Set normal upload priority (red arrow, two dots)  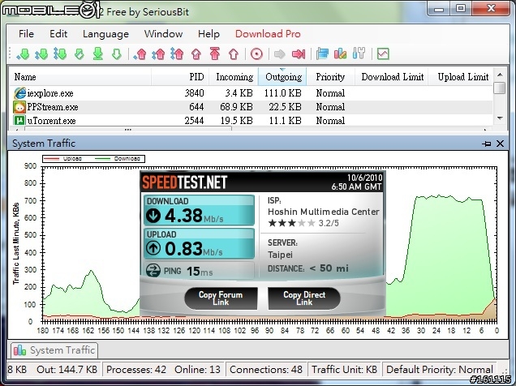point(159,54)
